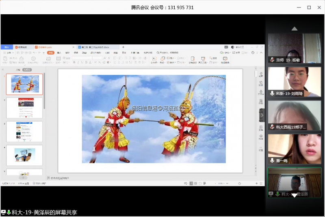Click the zoom in plus in status bar
Image resolution: width=325 pixels, height=217 pixels.
pos(256,183)
